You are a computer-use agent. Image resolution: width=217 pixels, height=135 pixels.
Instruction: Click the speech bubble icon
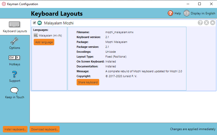point(14,91)
